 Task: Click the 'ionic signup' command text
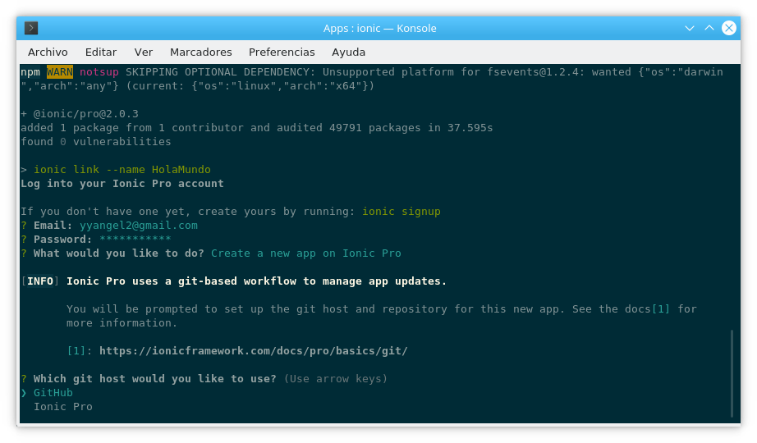tap(401, 212)
